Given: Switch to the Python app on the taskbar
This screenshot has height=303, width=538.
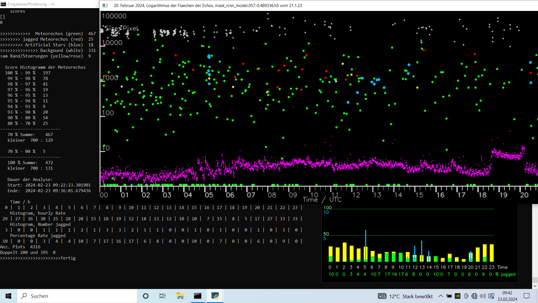Looking at the screenshot, I should [x=215, y=296].
